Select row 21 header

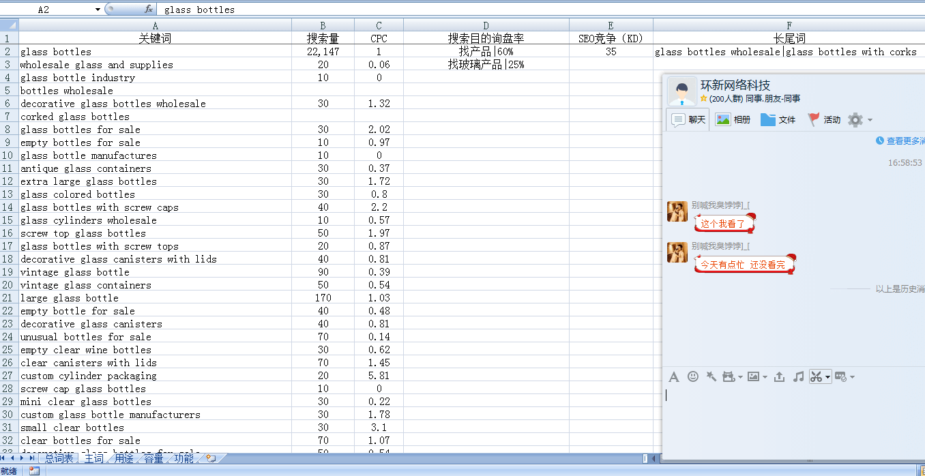tap(9, 298)
